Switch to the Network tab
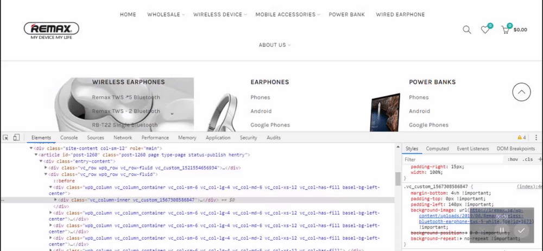The image size is (543, 251). click(123, 137)
